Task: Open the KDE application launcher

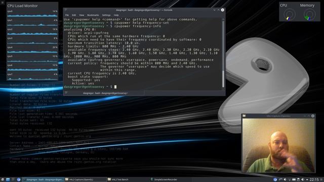Action: pos(2,179)
